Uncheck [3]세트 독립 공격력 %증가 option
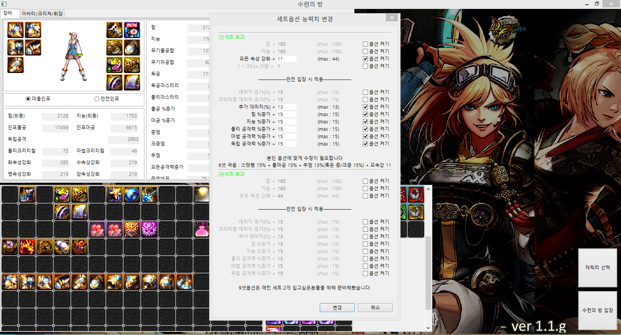 pos(365,144)
